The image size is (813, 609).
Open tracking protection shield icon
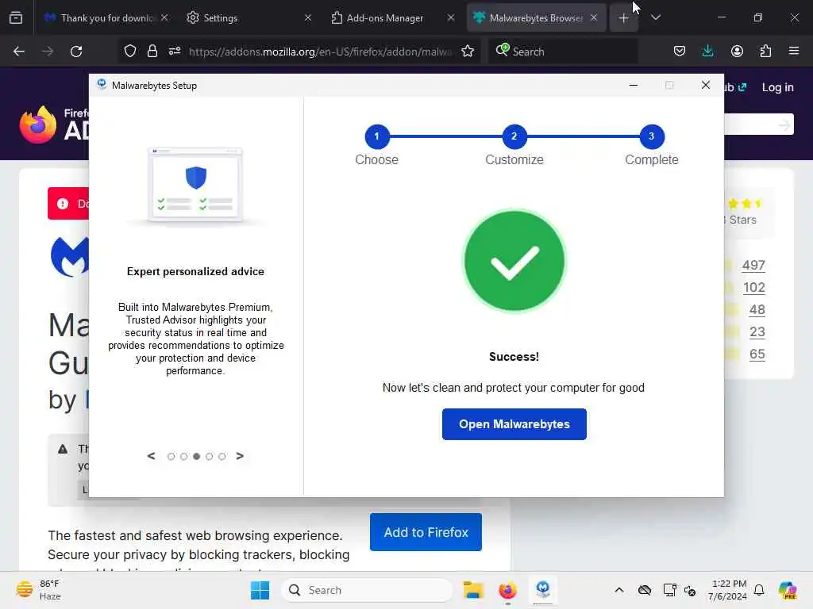[130, 51]
